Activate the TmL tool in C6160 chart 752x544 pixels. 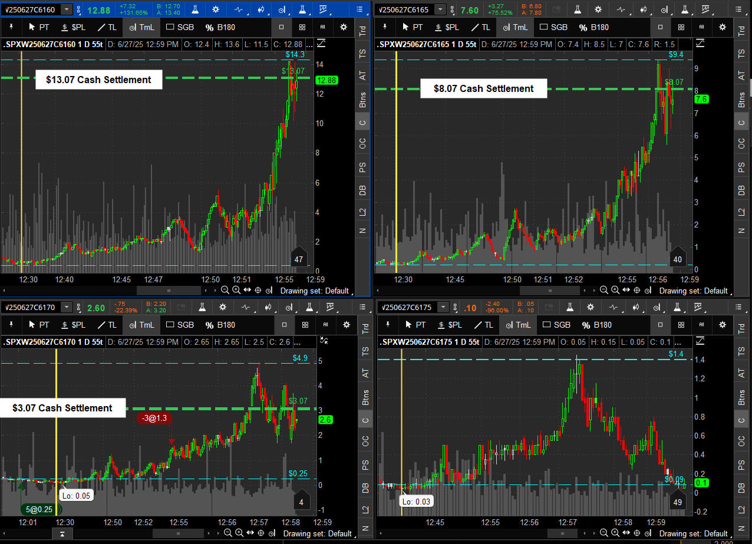pyautogui.click(x=141, y=27)
